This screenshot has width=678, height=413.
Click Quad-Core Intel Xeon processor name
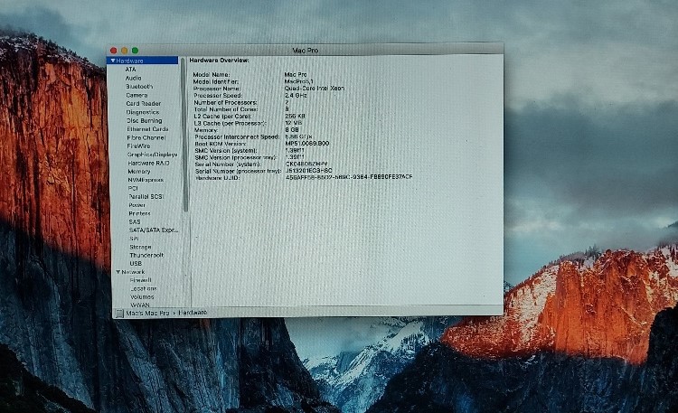click(x=315, y=89)
